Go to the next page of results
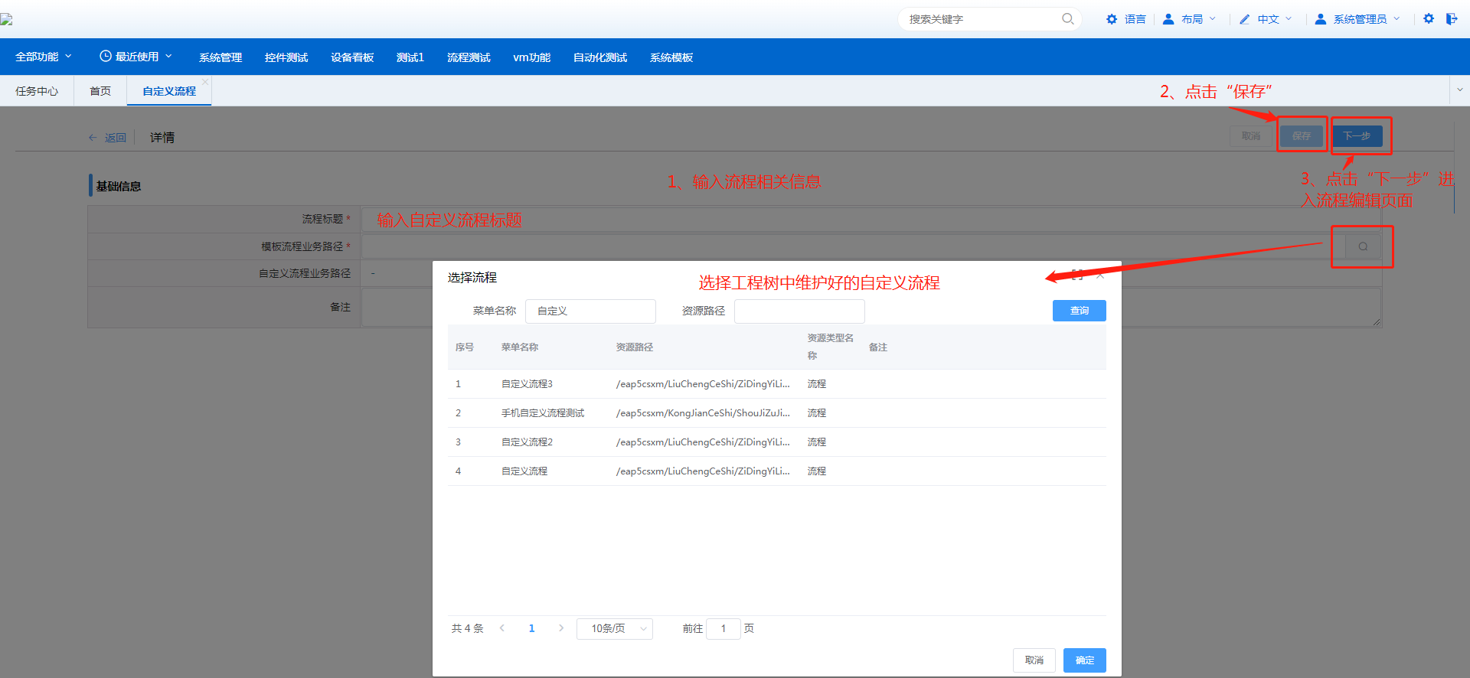The image size is (1470, 678). point(561,628)
